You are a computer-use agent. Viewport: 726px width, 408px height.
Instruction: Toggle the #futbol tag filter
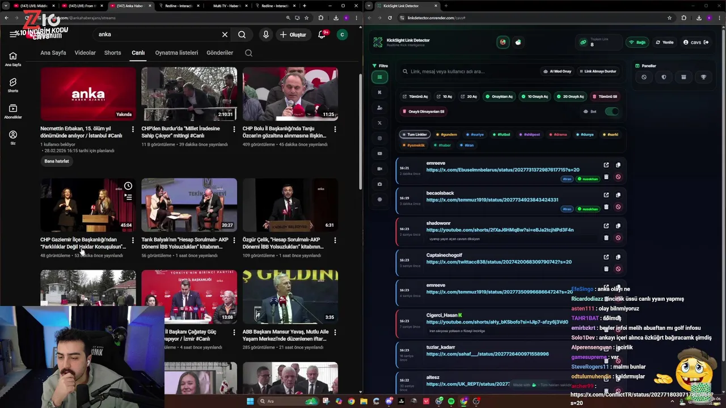pyautogui.click(x=501, y=135)
